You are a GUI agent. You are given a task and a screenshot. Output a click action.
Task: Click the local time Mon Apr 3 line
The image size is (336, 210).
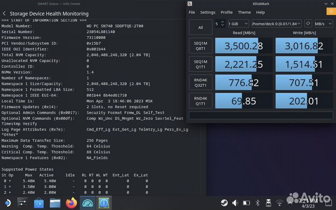[x=119, y=101]
